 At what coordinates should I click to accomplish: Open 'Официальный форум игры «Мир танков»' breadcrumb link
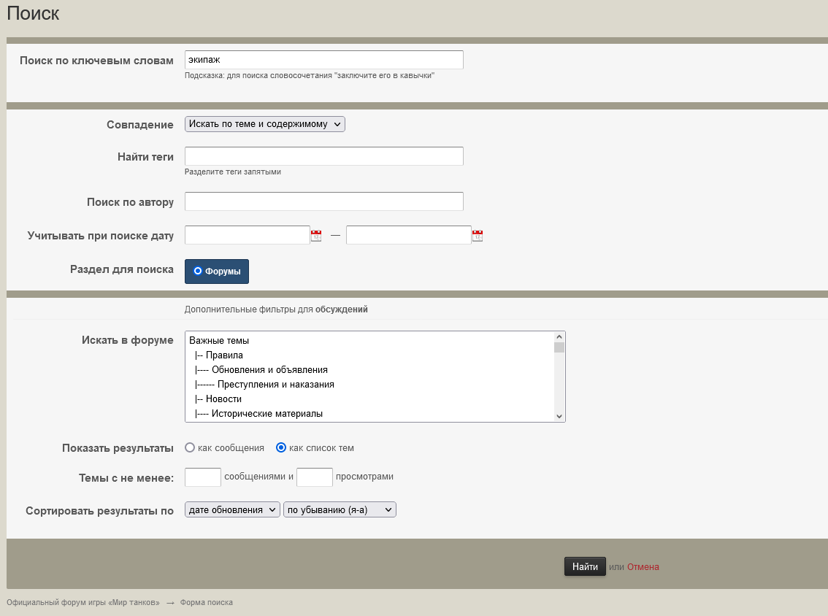[x=83, y=603]
